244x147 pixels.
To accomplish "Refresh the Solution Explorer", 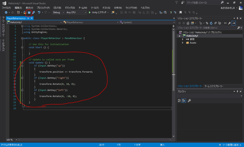I will tap(211, 23).
